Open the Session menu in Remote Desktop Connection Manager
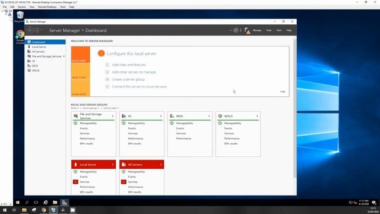This screenshot has width=380, height=214. 22,7
